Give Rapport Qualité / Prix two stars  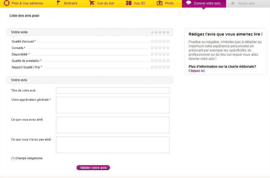point(156,67)
